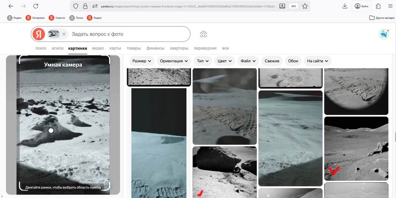Click the install app icon in address bar
Viewport: 396px width, 198px height.
(282, 6)
